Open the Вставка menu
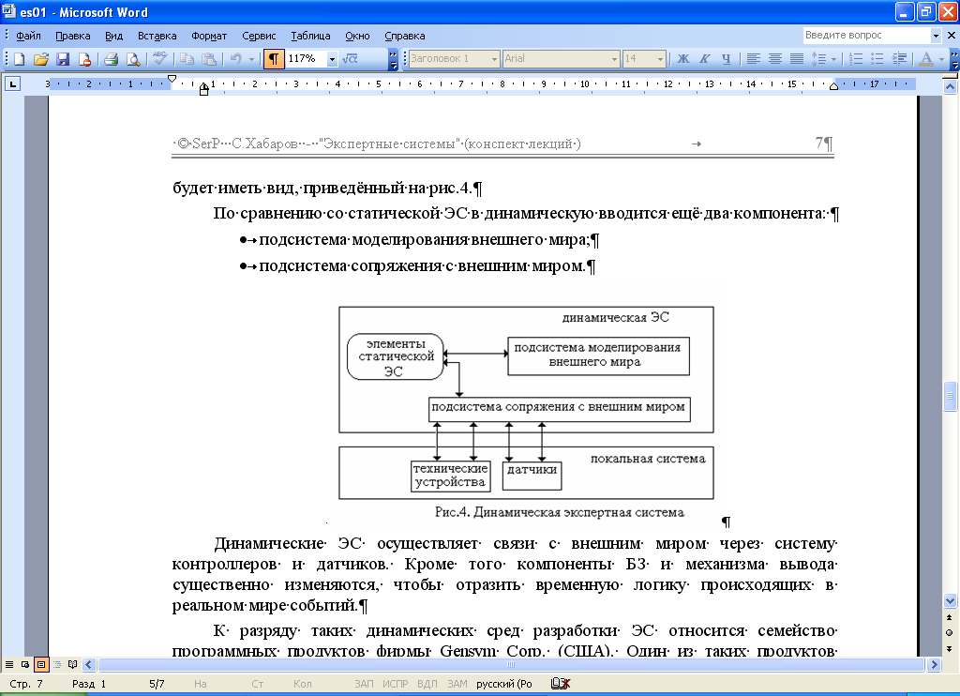 [x=157, y=36]
